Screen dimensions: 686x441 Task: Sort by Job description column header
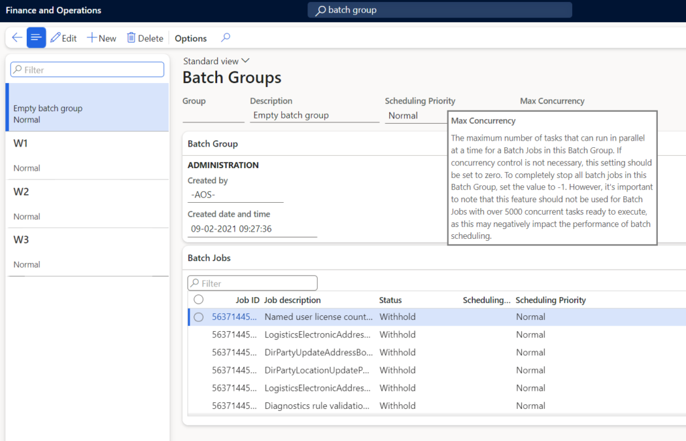coord(292,300)
